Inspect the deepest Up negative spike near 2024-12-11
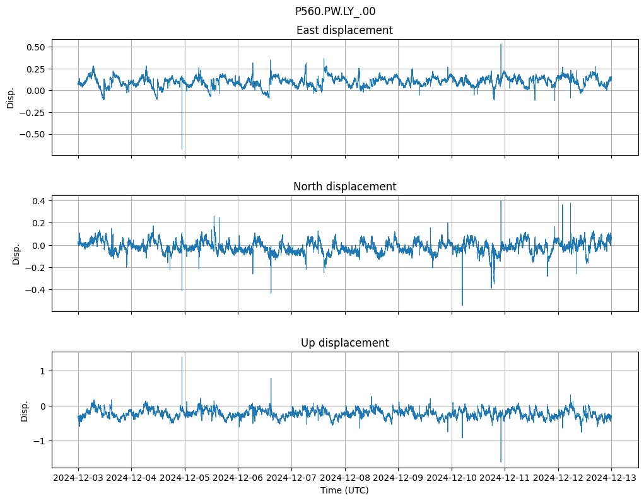644x501 pixels. [501, 459]
